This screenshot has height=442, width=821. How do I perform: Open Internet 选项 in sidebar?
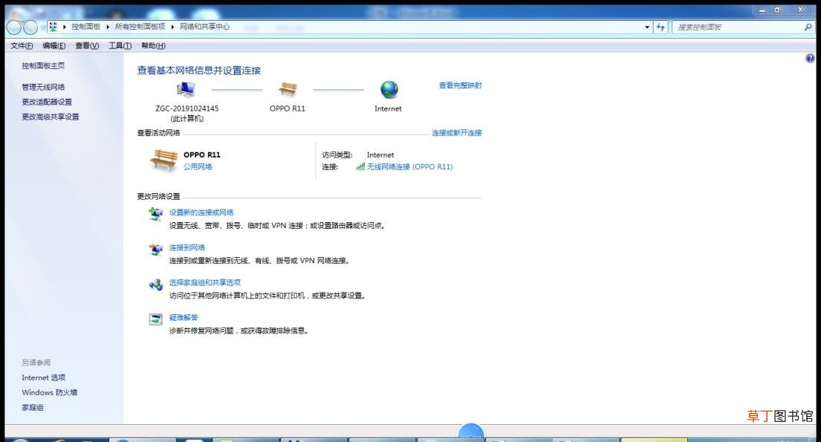43,377
